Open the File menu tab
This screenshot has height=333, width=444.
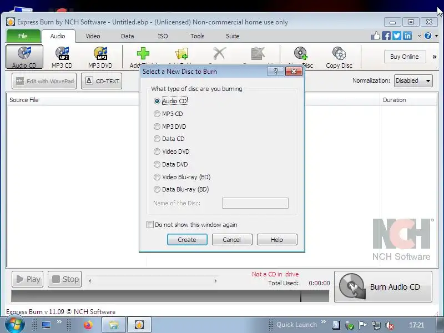(x=23, y=36)
